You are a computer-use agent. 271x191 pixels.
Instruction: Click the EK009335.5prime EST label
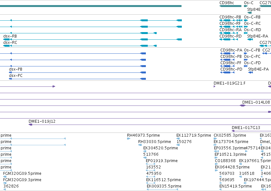(x=164, y=186)
